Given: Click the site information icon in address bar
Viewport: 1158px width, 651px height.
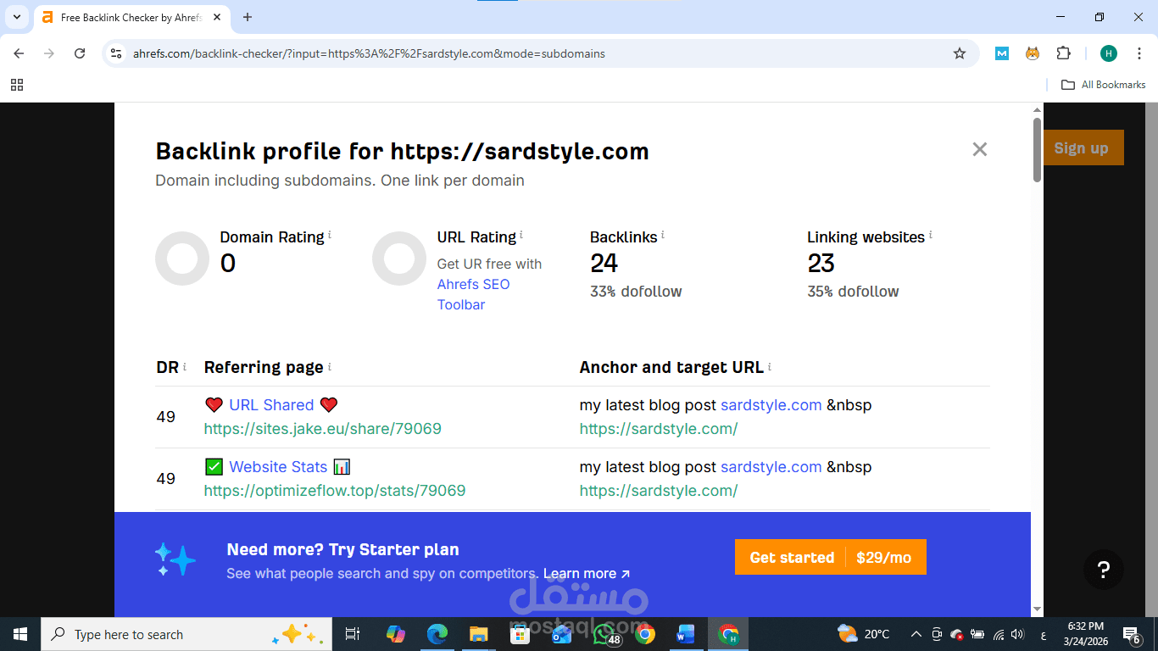Looking at the screenshot, I should (x=117, y=53).
